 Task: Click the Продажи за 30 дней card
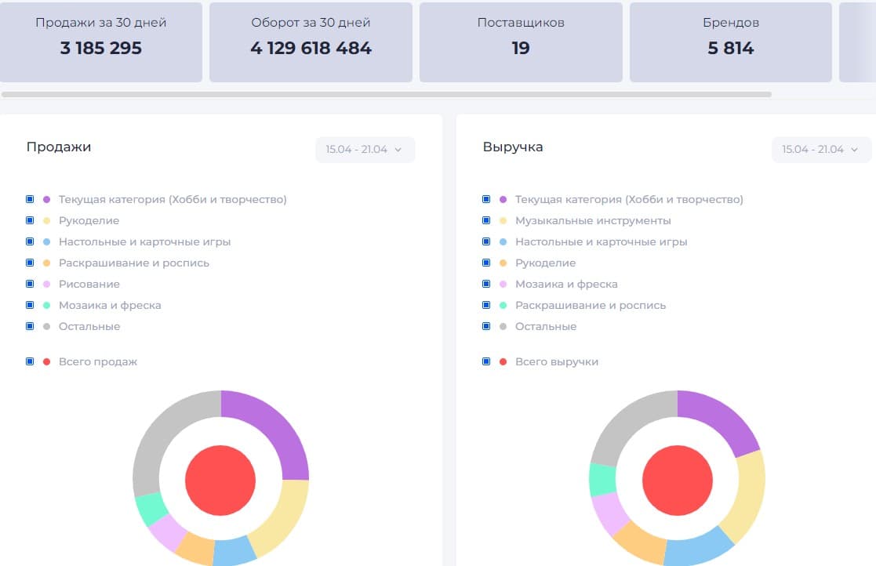pyautogui.click(x=101, y=42)
